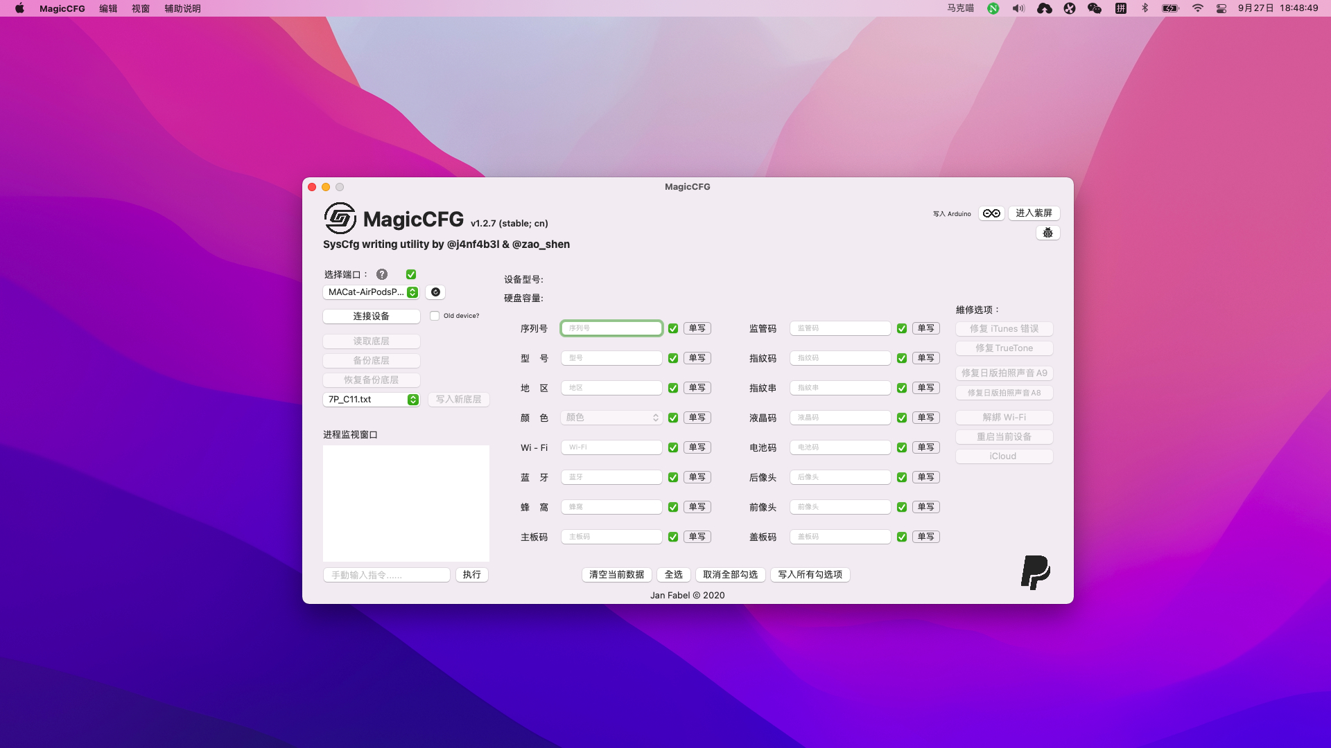Click the 全选 button
1331x748 pixels.
[674, 575]
